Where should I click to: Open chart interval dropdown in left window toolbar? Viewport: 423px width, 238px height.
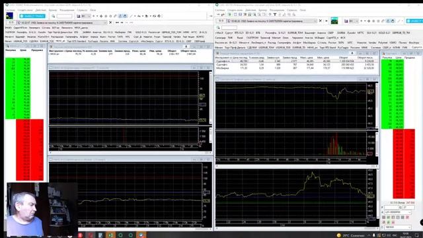(86, 16)
